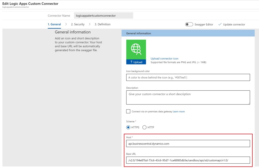Click the chevron arrow after Security
This screenshot has height=168, width=259.
[x=90, y=24]
